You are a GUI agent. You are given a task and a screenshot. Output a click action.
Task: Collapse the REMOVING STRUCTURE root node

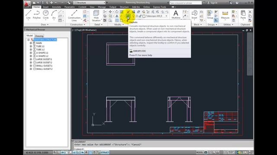click(29, 40)
